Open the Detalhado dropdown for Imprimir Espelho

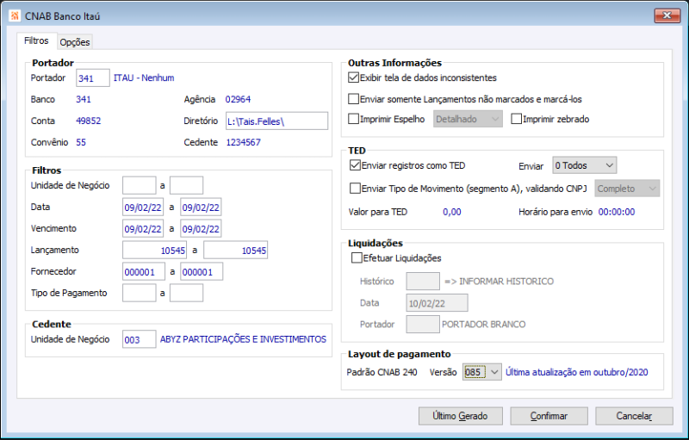point(468,119)
